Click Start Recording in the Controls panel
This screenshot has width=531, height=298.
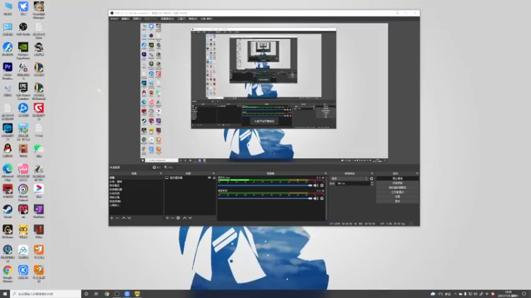397,183
